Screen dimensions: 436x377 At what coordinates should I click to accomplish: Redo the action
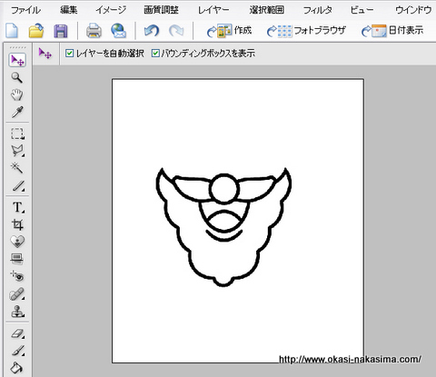(176, 31)
